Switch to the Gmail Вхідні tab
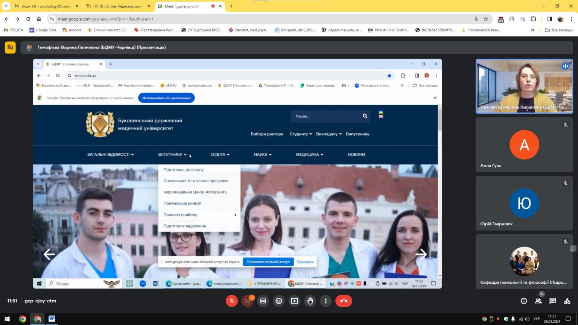The width and height of the screenshot is (578, 325). (45, 6)
